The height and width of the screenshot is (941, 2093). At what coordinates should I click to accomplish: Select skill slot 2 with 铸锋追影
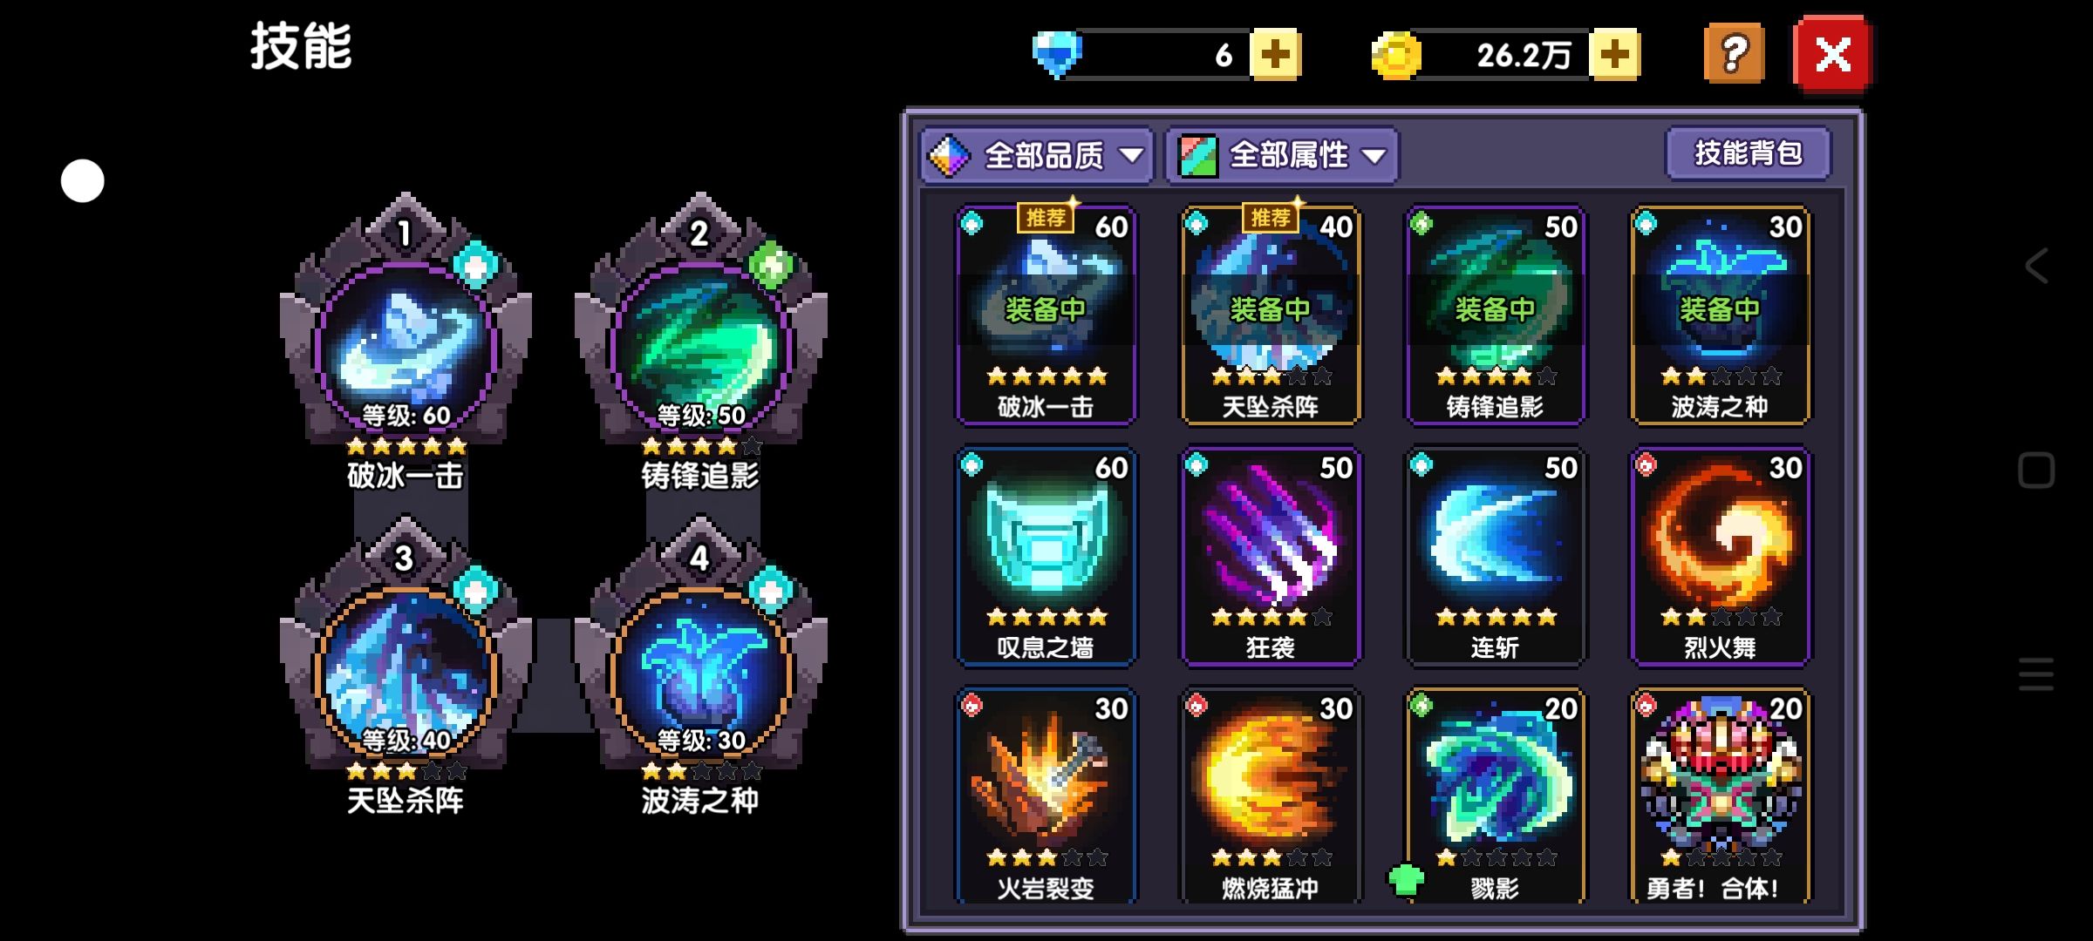coord(700,340)
